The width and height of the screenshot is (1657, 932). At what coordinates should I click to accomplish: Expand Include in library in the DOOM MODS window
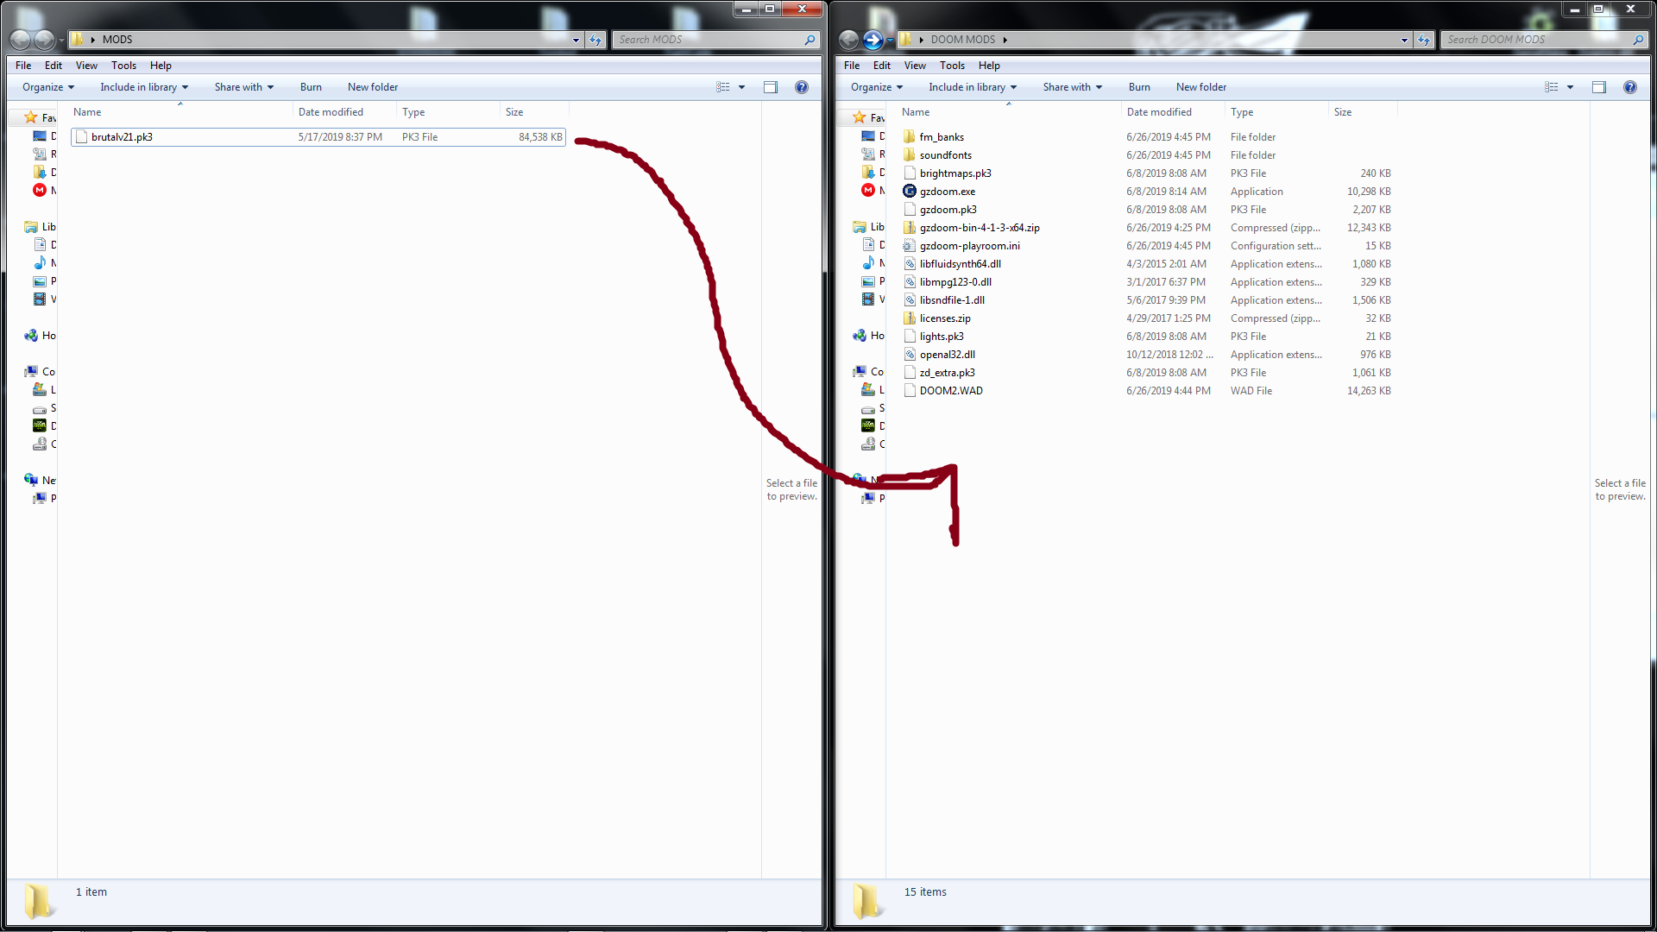point(973,87)
